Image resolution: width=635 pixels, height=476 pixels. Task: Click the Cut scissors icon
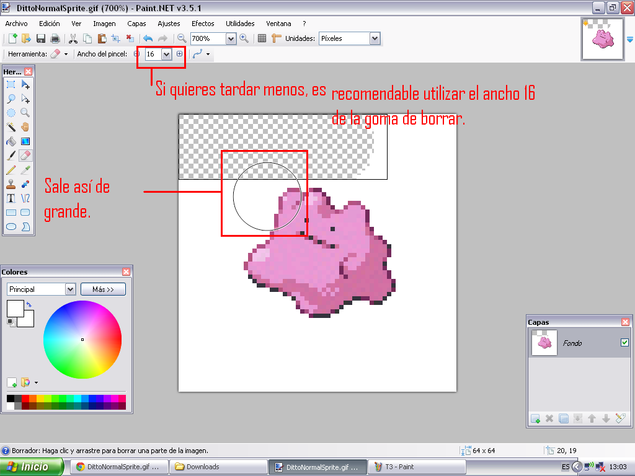pyautogui.click(x=73, y=38)
